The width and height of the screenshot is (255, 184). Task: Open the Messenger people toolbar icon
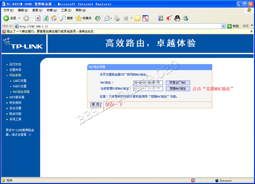185,18
